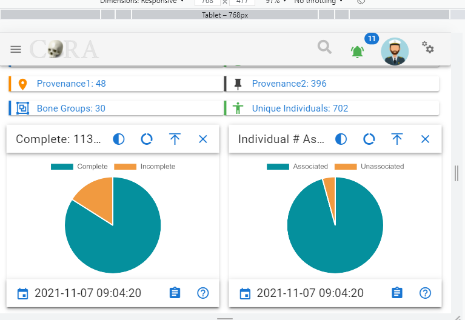Open notifications bell icon
Image resolution: width=465 pixels, height=320 pixels.
point(357,52)
